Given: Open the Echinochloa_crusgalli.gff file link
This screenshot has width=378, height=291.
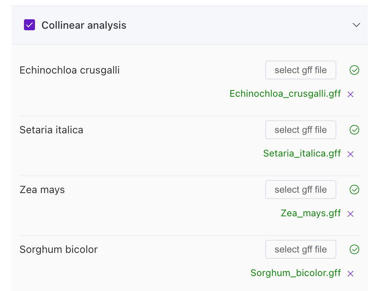Looking at the screenshot, I should coord(285,94).
